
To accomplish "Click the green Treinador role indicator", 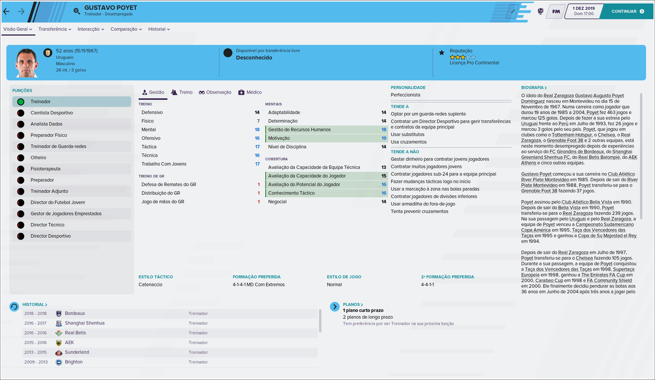I will [x=20, y=102].
